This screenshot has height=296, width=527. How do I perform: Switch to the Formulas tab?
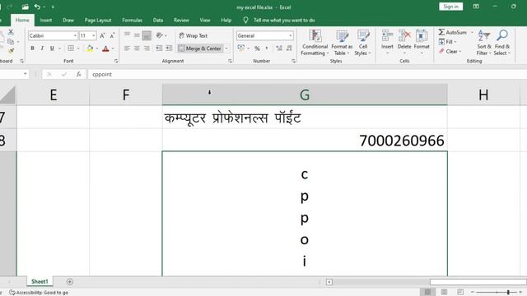point(132,20)
